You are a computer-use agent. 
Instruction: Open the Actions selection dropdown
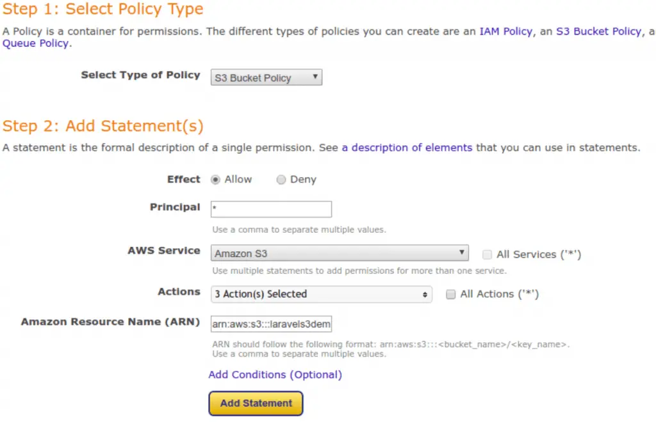[321, 294]
